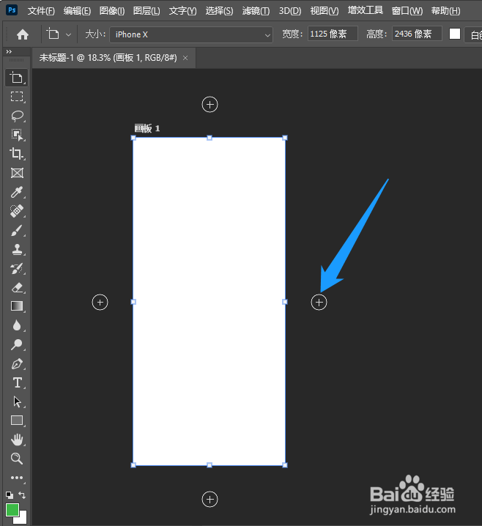The width and height of the screenshot is (482, 526).
Task: Select the Eraser tool
Action: coord(16,287)
